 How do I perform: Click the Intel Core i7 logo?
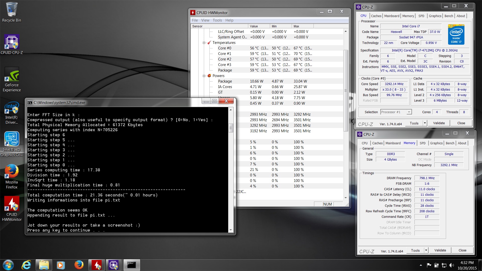pos(456,35)
